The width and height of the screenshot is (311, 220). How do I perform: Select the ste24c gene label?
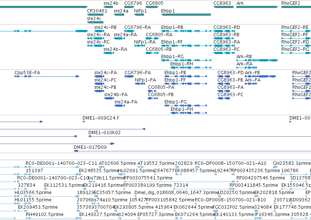click(94, 18)
